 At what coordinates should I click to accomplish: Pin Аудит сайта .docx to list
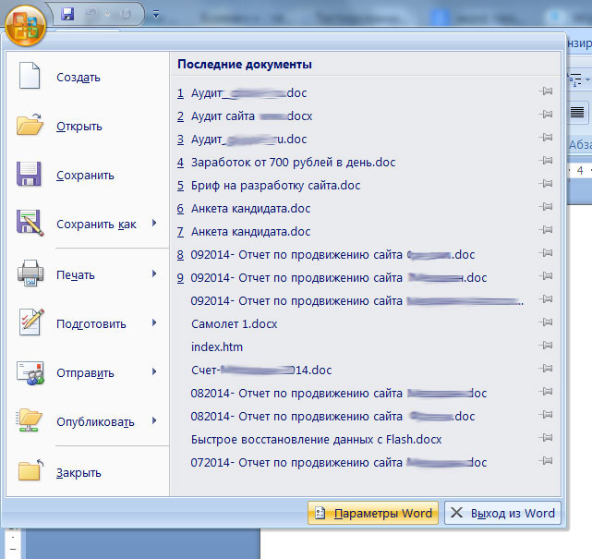pyautogui.click(x=546, y=114)
